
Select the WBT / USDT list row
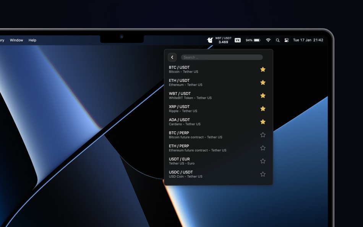click(x=218, y=96)
